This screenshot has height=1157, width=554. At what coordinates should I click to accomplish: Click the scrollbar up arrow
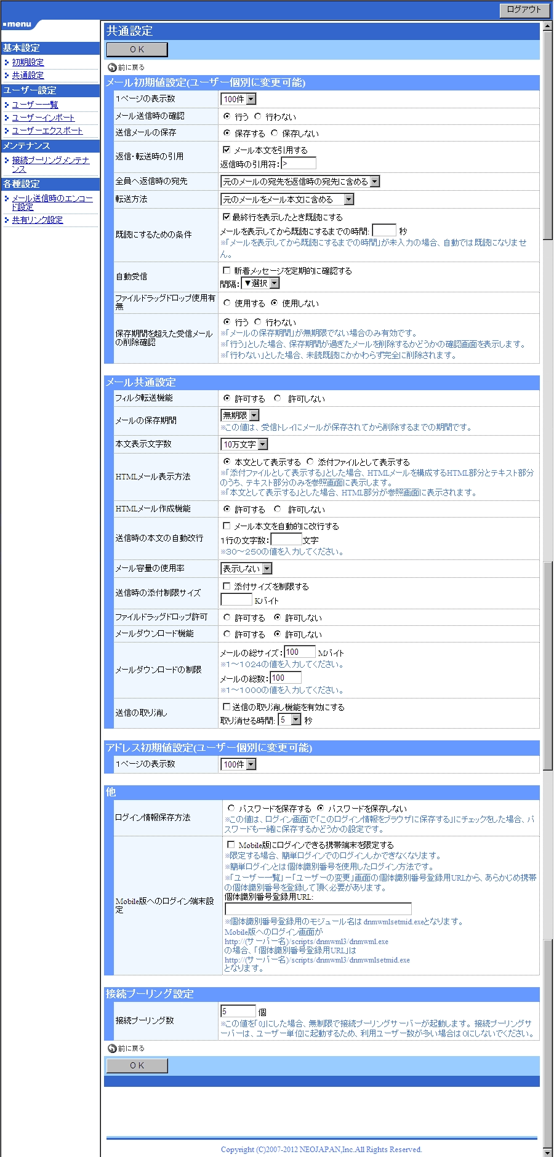tap(547, 27)
